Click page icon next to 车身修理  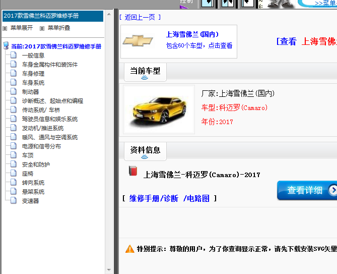[x=13, y=73]
